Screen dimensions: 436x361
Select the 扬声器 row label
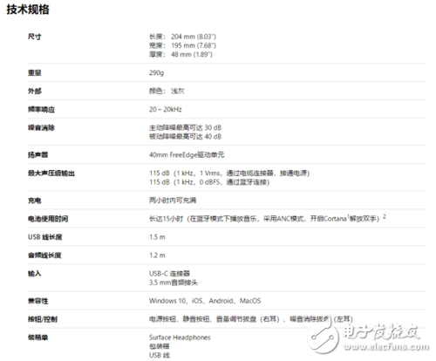coord(37,154)
